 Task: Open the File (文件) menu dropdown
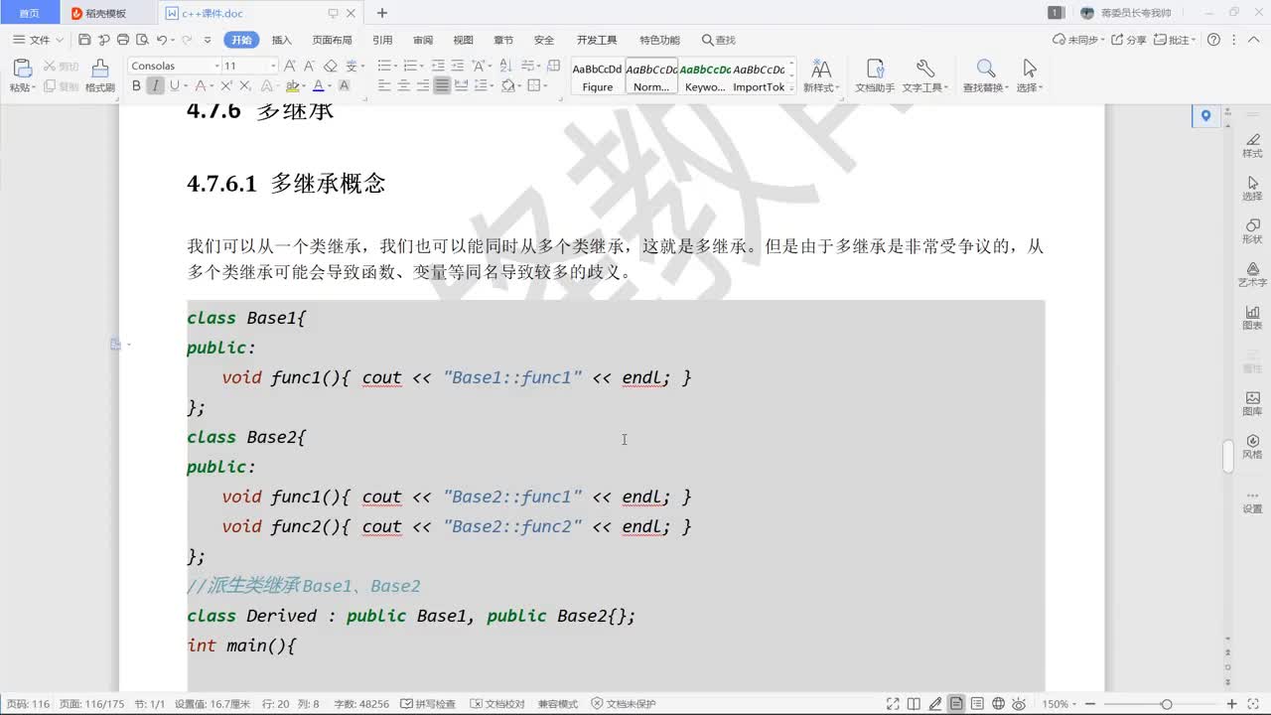point(38,40)
